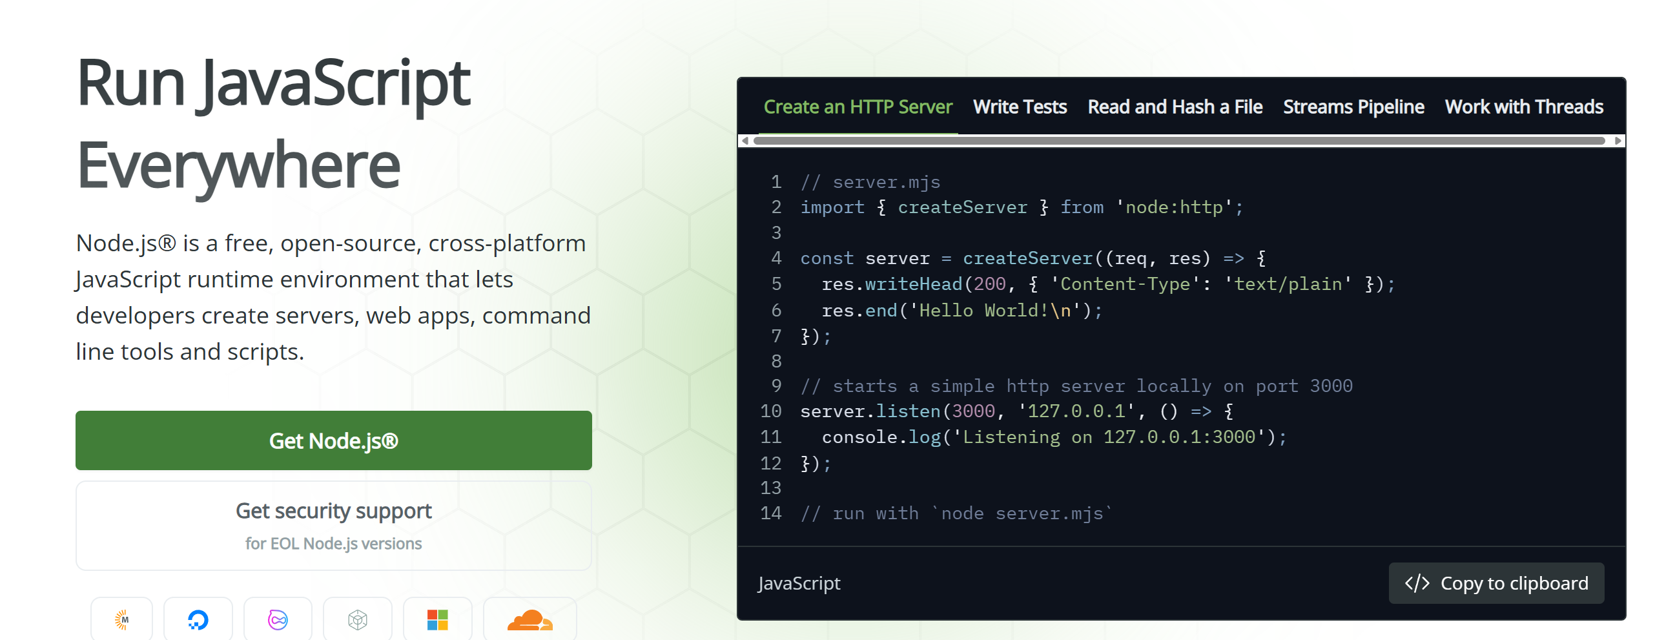Image resolution: width=1675 pixels, height=640 pixels.
Task: Open the DigitalOcean sponsor logo
Action: pyautogui.click(x=198, y=619)
